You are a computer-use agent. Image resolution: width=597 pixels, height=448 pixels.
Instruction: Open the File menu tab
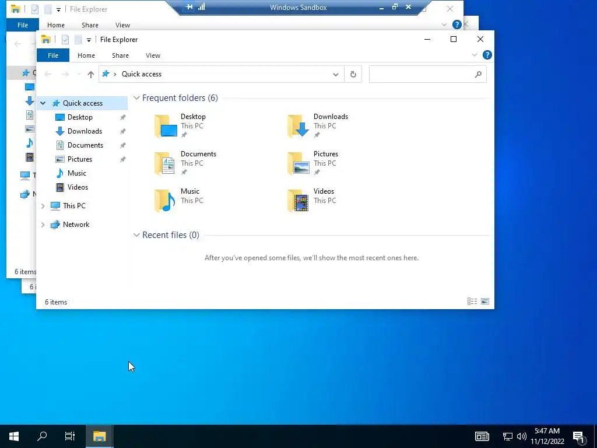53,55
